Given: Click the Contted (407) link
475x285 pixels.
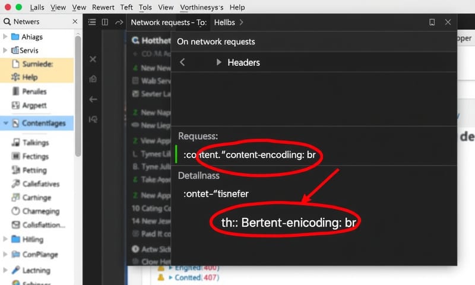Looking at the screenshot, I should click(196, 277).
